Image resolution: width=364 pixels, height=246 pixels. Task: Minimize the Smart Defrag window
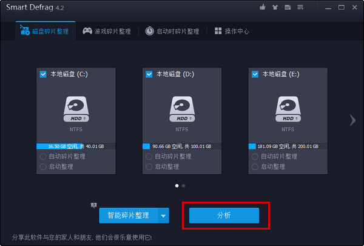[328, 8]
